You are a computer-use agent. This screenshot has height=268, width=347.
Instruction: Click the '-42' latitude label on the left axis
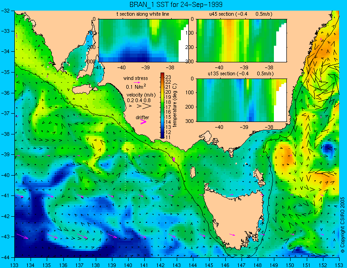[x=5, y=216]
